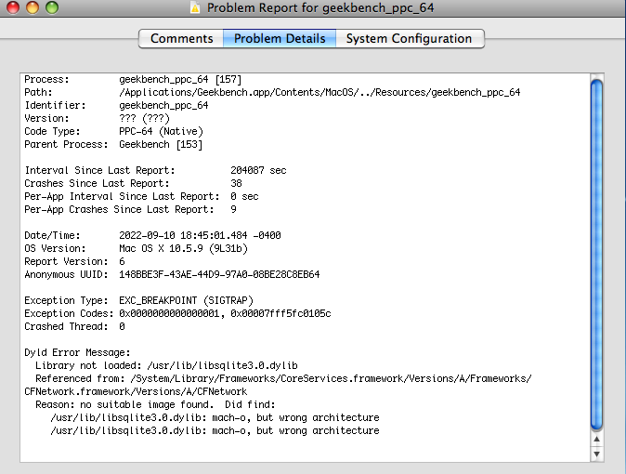Click the Referenced from CoreServices.framework line
The width and height of the screenshot is (626, 474).
point(283,378)
